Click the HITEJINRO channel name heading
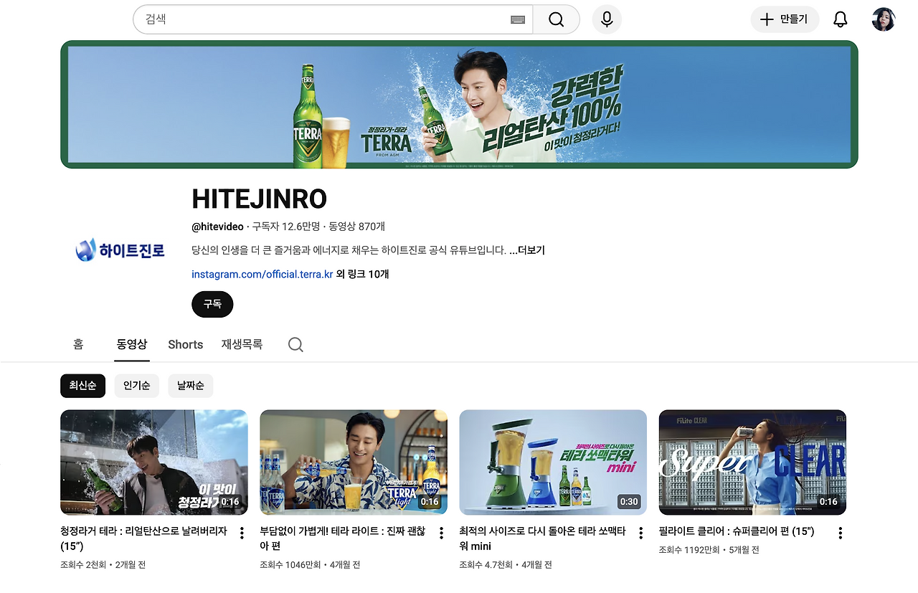Image resolution: width=918 pixels, height=593 pixels. tap(259, 199)
